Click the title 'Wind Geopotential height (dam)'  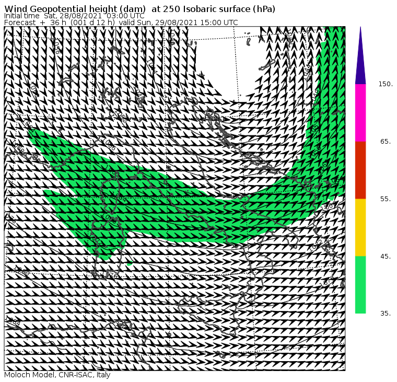coord(75,9)
